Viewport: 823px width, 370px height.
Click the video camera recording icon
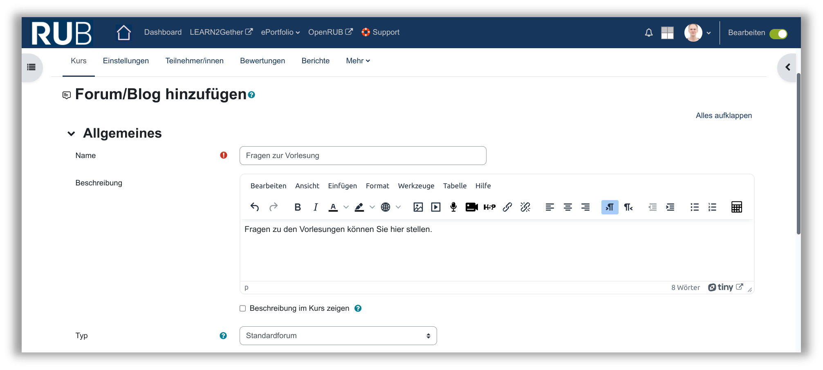pyautogui.click(x=471, y=207)
